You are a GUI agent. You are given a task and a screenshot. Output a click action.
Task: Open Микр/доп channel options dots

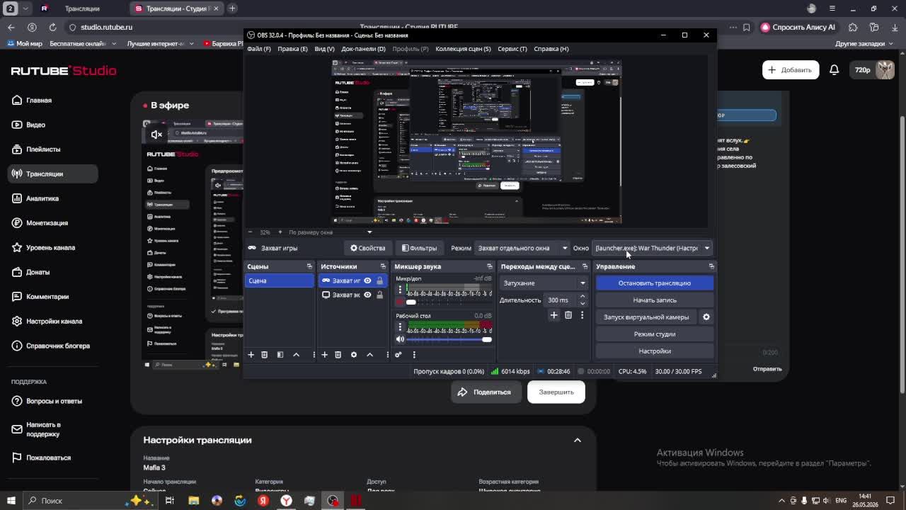[x=400, y=290]
